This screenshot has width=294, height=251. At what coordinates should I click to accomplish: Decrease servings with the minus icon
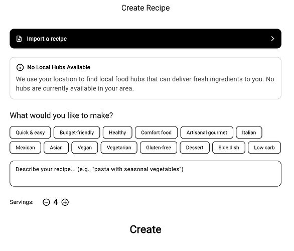click(46, 202)
